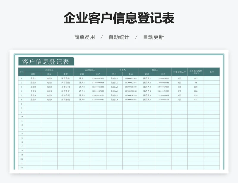The image size is (238, 183).
Task: Click the 自动统计 subtitle text
Action: point(119,37)
